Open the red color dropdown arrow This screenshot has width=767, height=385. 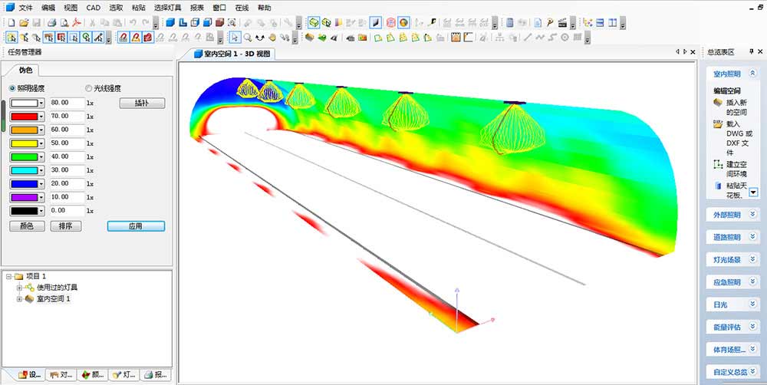pos(41,116)
